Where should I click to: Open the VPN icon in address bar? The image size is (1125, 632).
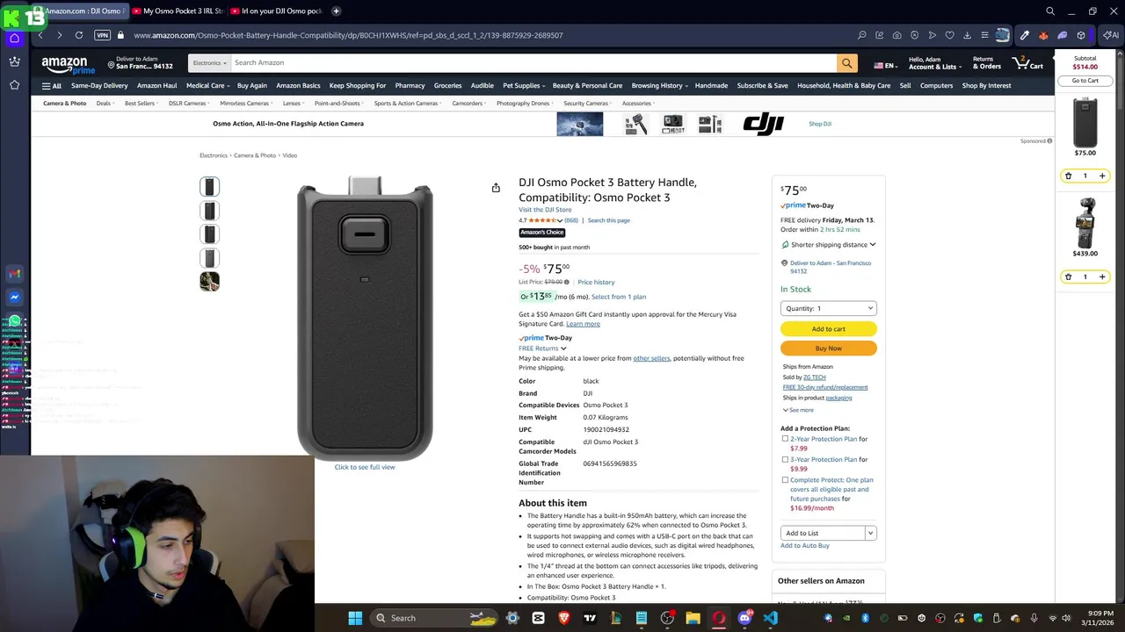[102, 35]
